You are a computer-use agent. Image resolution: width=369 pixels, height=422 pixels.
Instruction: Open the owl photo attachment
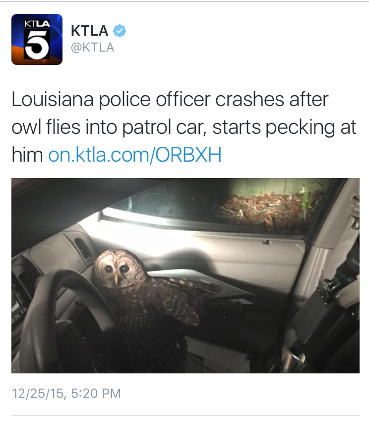pos(185,276)
